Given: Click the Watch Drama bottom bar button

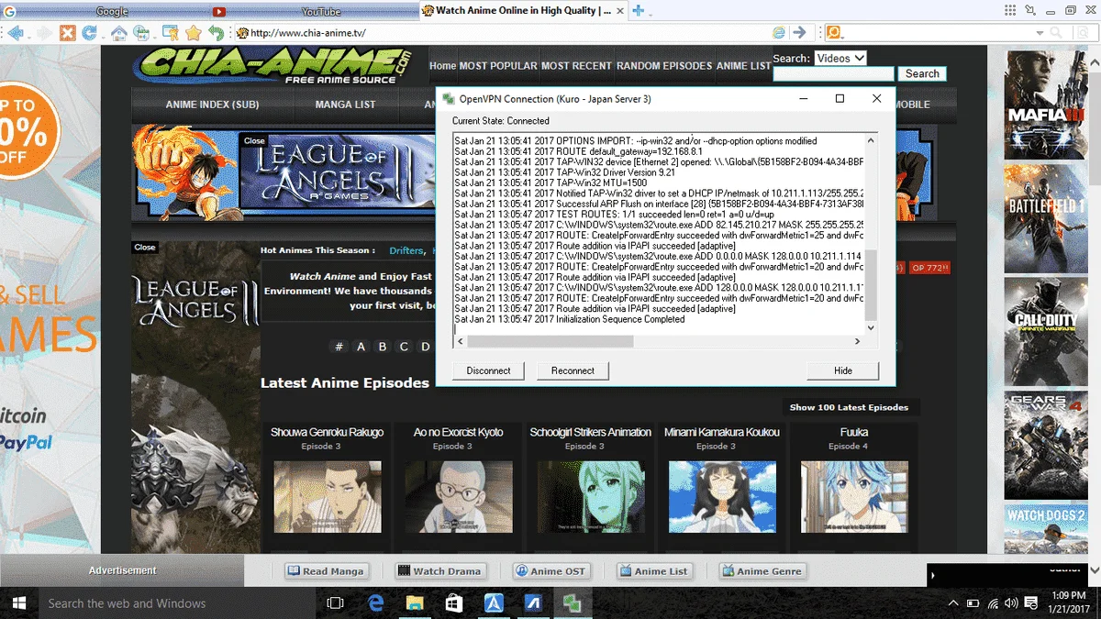Looking at the screenshot, I should tap(439, 570).
